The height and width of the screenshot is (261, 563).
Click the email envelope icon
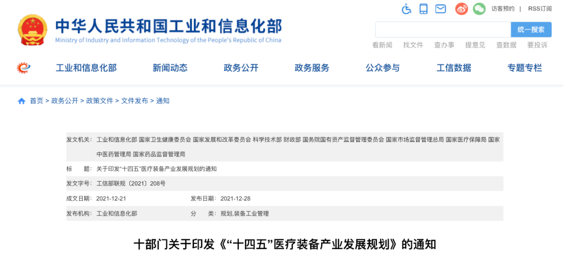click(440, 9)
